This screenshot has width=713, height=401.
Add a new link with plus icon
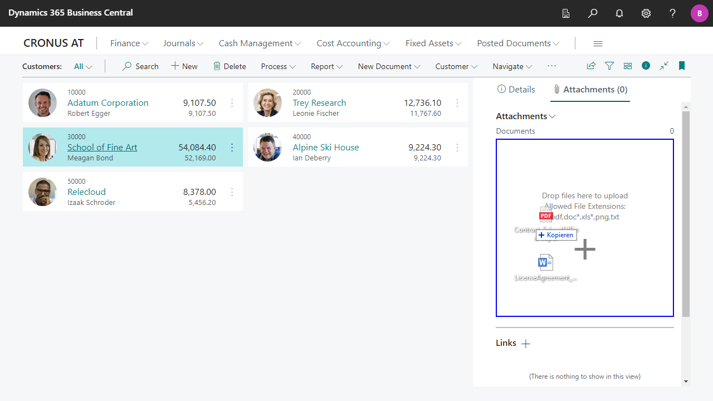pyautogui.click(x=526, y=344)
